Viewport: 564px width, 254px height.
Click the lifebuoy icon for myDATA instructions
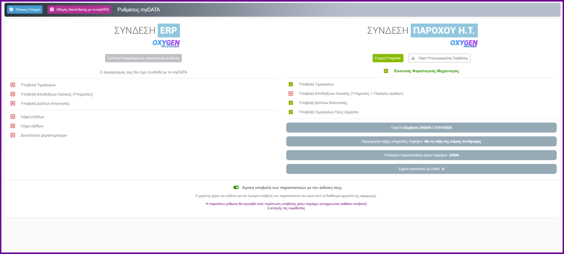point(52,10)
